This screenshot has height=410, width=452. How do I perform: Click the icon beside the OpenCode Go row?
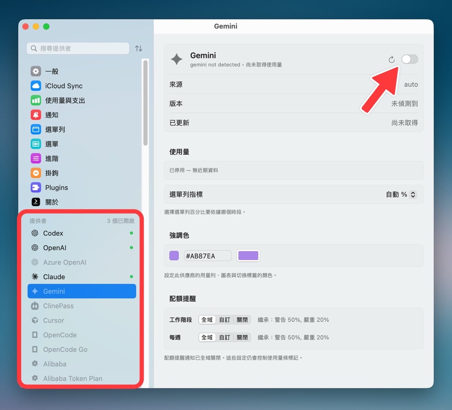click(35, 349)
